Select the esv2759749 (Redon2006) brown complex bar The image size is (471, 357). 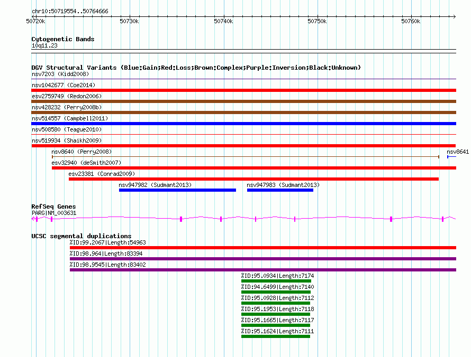243,101
